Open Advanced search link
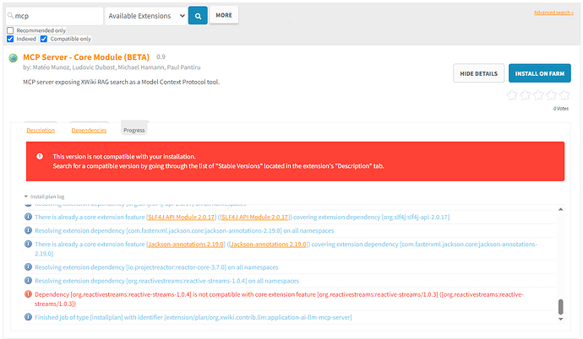Screen dimensions: 583x339 [x=553, y=13]
